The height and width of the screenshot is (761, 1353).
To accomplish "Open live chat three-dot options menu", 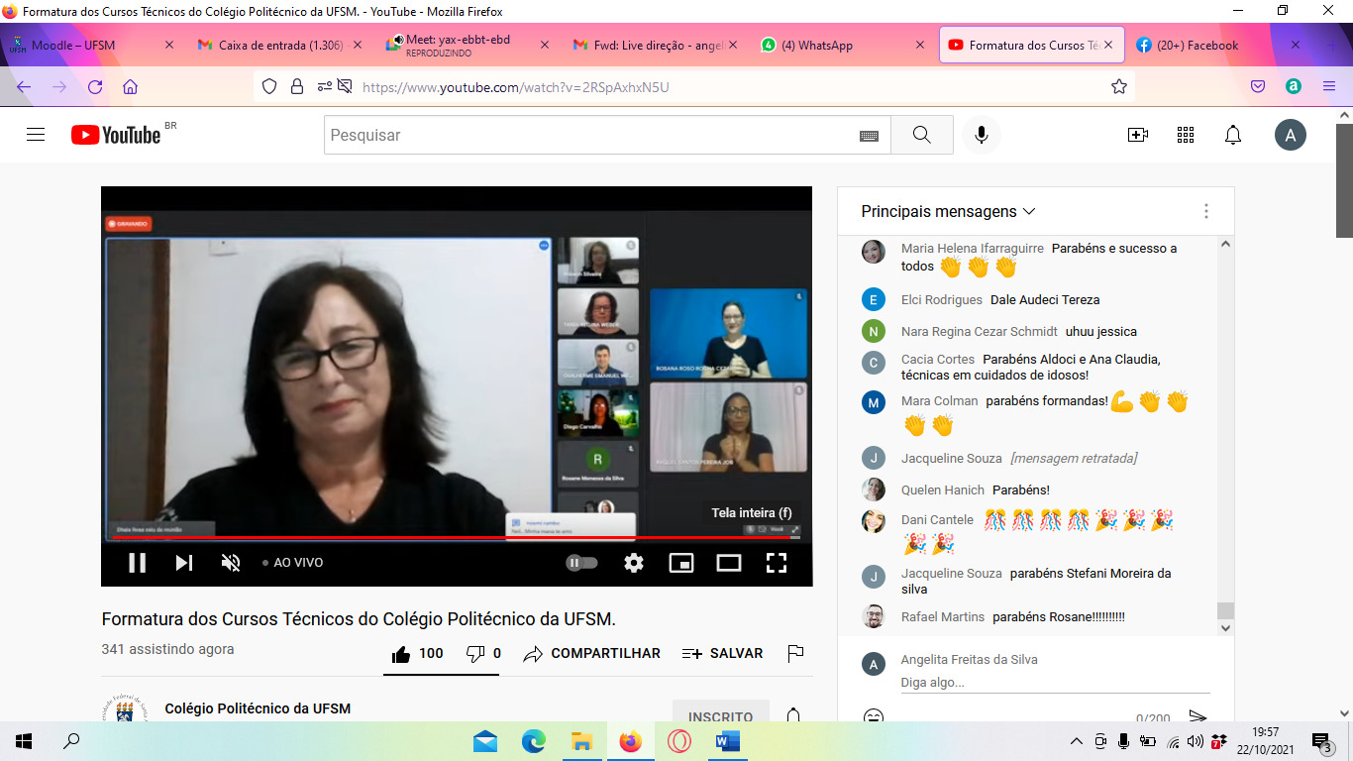I will point(1206,211).
